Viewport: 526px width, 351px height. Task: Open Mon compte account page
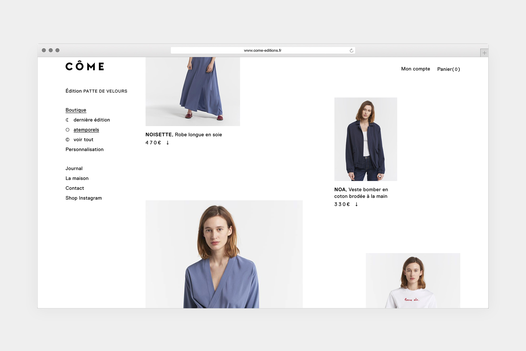(415, 69)
